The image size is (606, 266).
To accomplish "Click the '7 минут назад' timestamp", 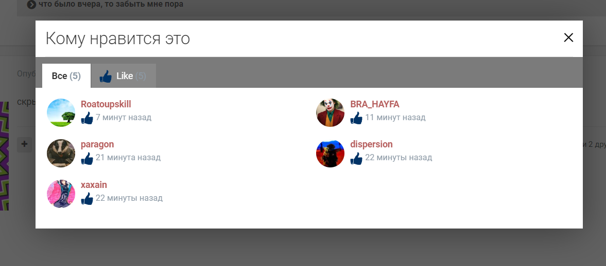I will [124, 118].
